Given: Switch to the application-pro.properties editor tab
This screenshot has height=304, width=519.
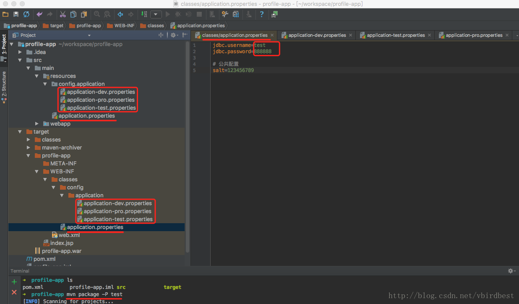Looking at the screenshot, I should tap(474, 35).
